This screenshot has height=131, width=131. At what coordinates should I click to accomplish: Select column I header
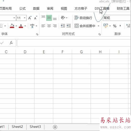click(119, 52)
